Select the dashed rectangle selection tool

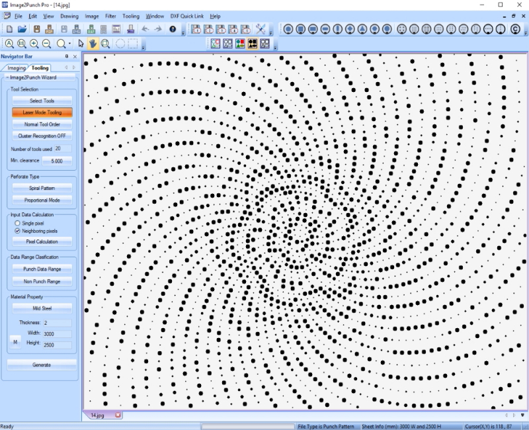(x=133, y=44)
